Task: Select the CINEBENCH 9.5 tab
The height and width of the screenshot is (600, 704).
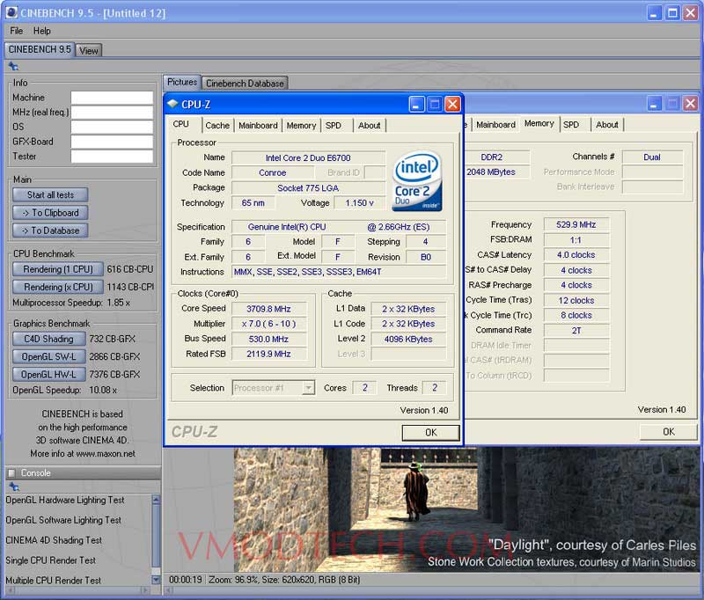Action: (40, 49)
